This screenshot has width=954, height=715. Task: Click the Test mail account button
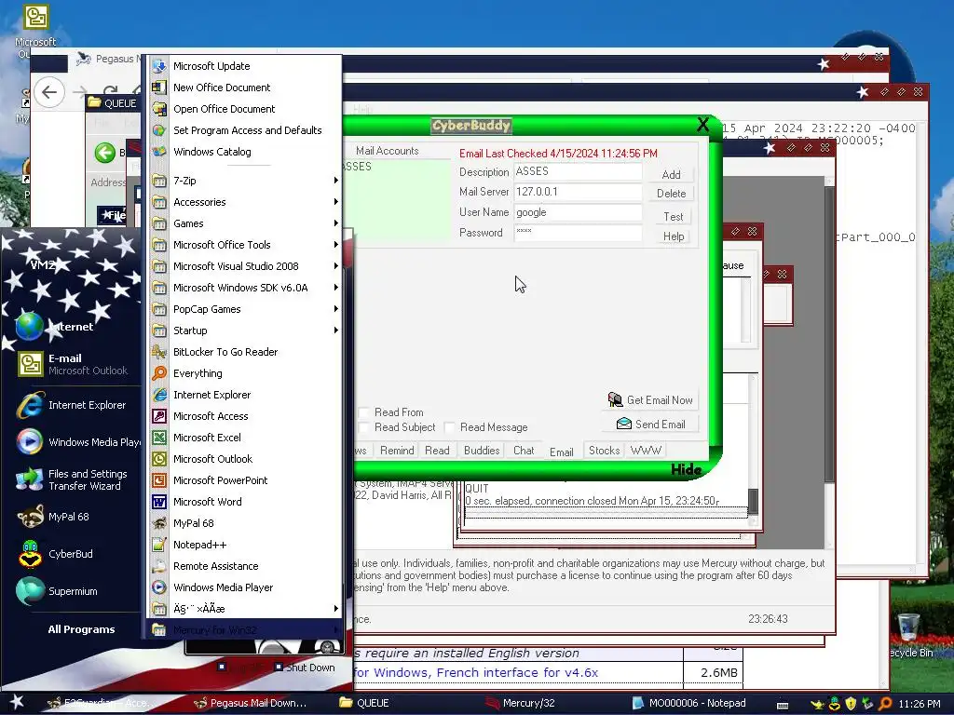click(x=673, y=216)
